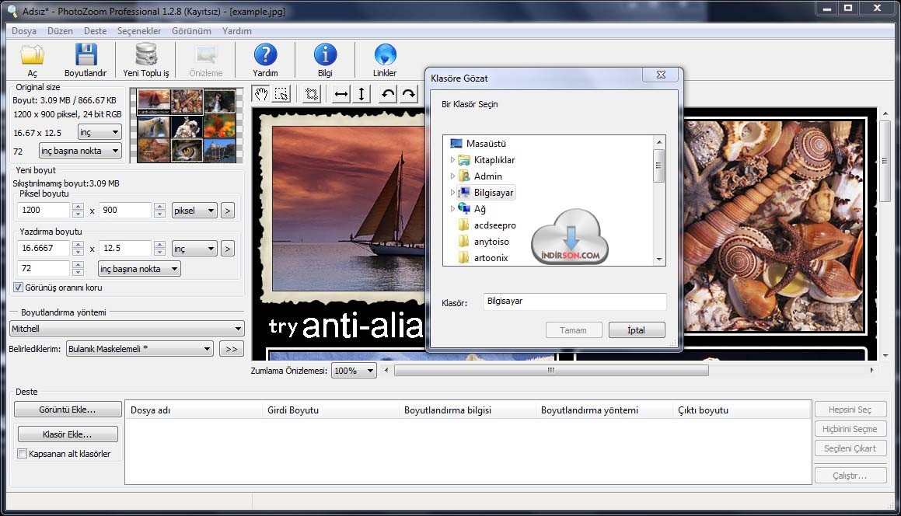Close the Klasöre Gözat dialog

tap(661, 75)
